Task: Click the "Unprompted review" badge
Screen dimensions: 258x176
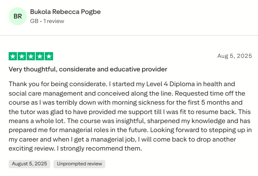Action: [79, 164]
